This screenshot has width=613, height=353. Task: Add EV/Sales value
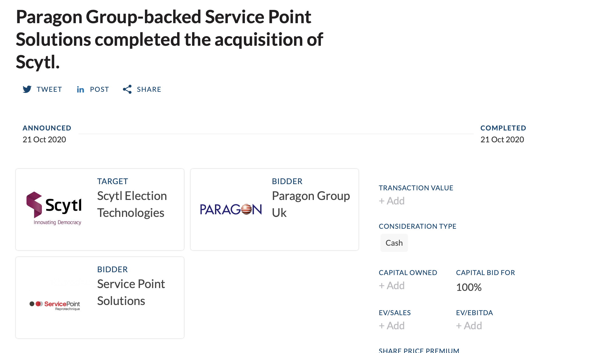click(392, 326)
